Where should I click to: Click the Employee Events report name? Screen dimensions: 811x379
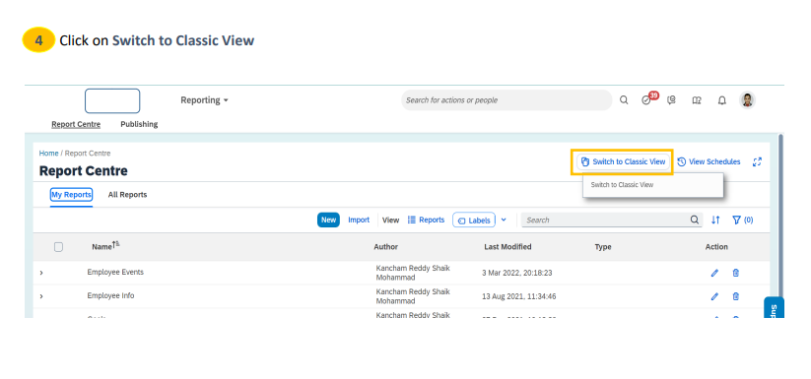tap(115, 272)
